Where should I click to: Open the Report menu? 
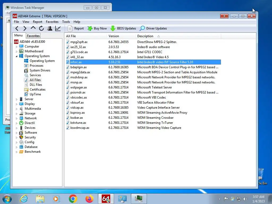click(37, 22)
